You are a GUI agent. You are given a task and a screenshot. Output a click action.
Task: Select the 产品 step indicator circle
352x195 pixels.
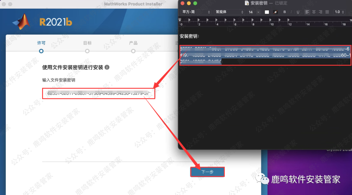pos(133,51)
